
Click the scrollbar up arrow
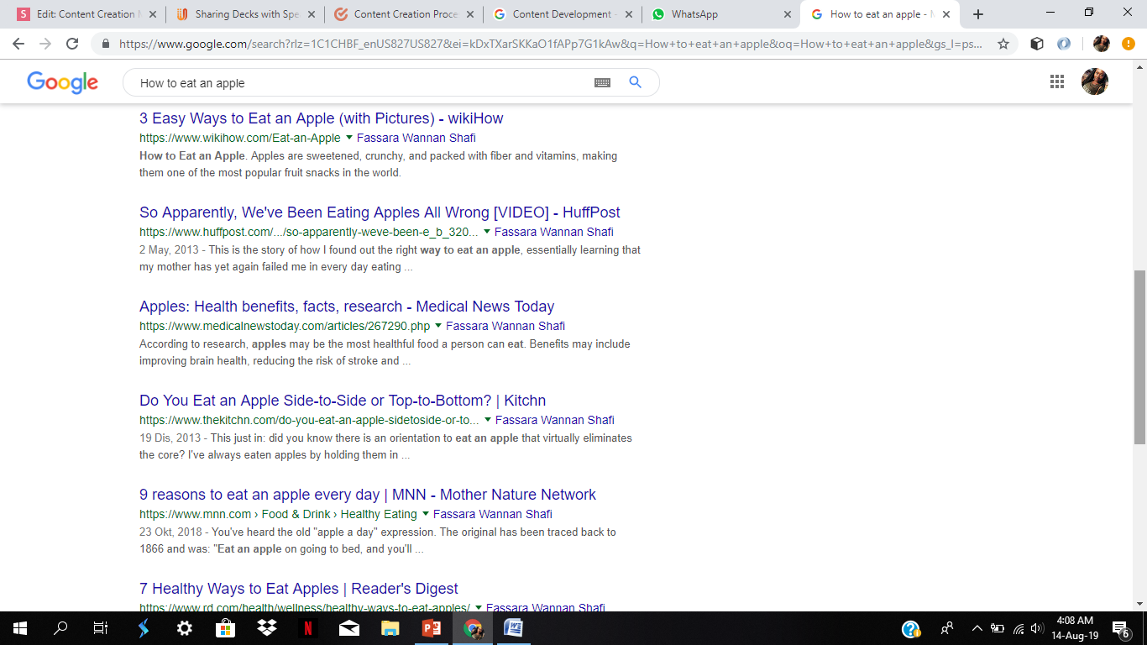[x=1139, y=68]
